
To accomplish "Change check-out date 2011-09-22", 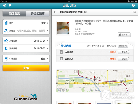I will pos(26,48).
